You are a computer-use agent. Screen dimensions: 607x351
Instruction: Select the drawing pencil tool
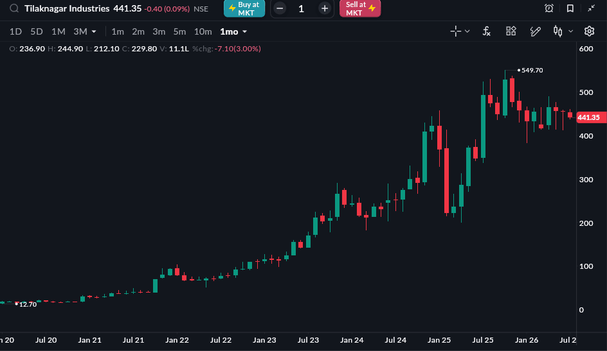(x=536, y=31)
